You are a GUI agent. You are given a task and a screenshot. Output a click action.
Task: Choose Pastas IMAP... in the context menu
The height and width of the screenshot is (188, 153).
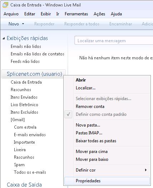pos(89,133)
